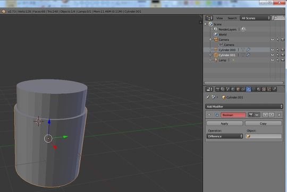Hide Cylinder.001 using its eye icon
Viewport: 287px width, 192px height.
[x=273, y=55]
